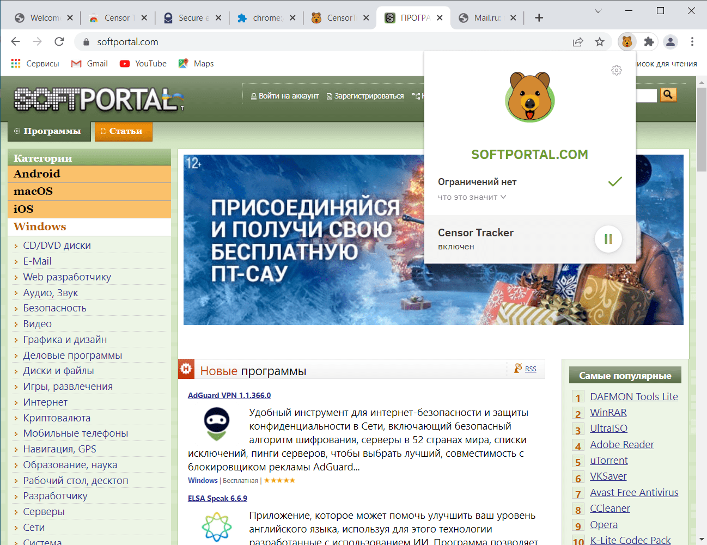The height and width of the screenshot is (545, 707).
Task: Open the tab search dropdown arrow
Action: (598, 11)
